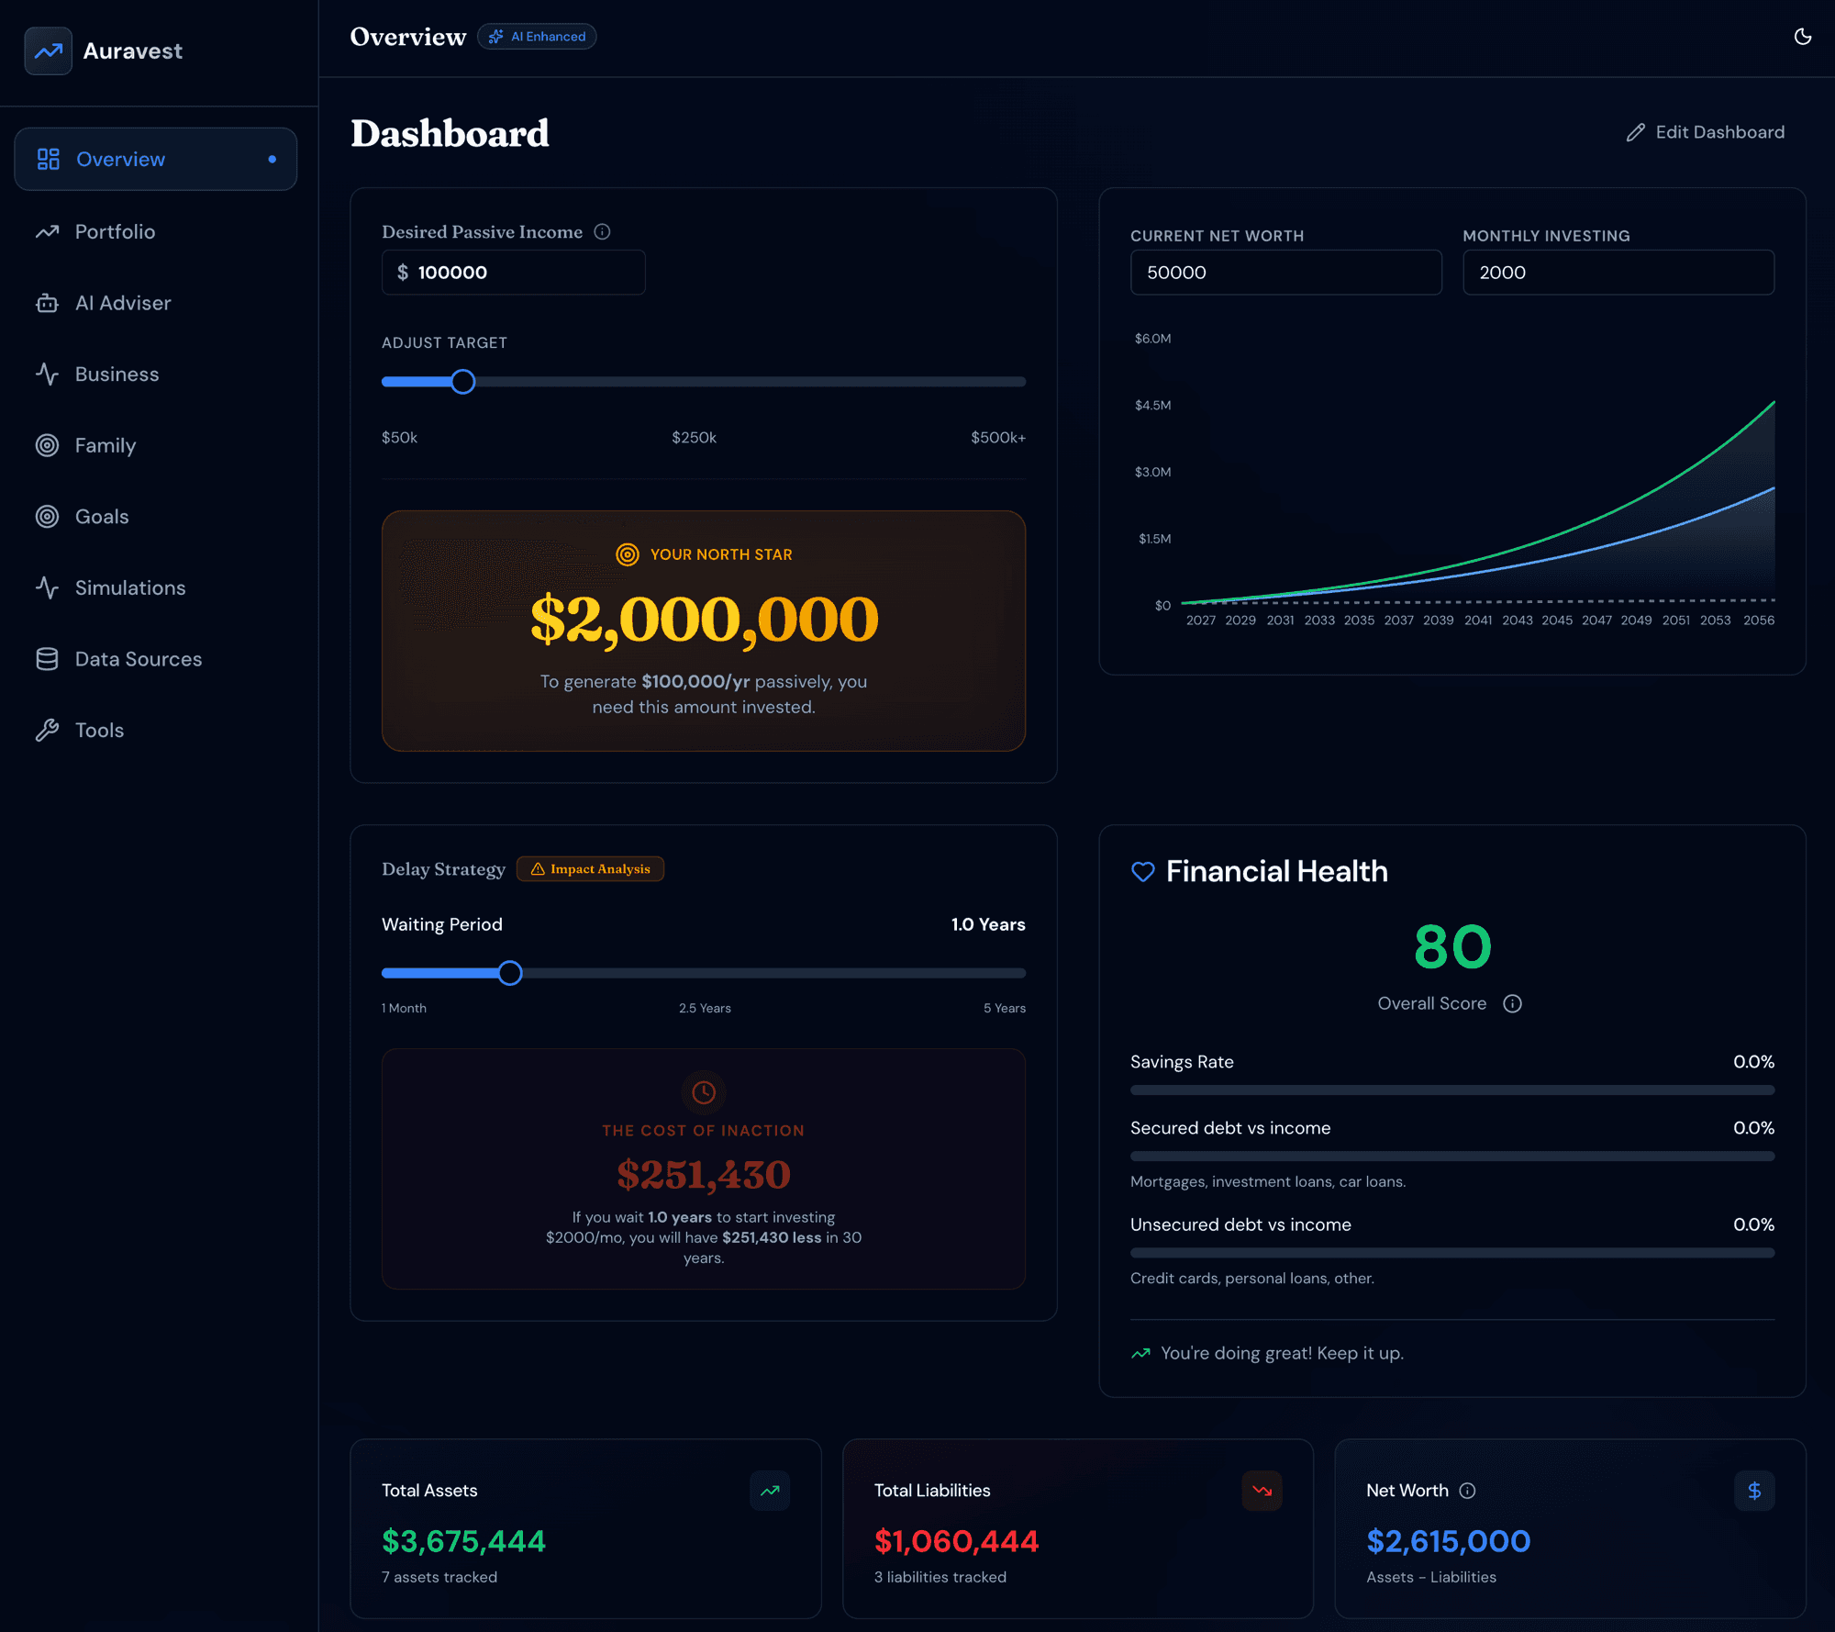Click the Total Liabilities trending-down icon

coord(1262,1491)
